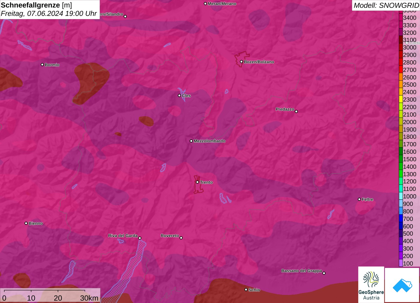Viewport: 420px width, 303px height.
Task: Select the 3000 m legend color
Action: click(x=401, y=47)
